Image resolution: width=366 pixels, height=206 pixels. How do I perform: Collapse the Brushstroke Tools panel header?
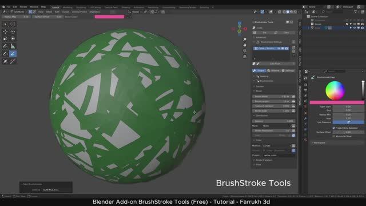coord(264,22)
